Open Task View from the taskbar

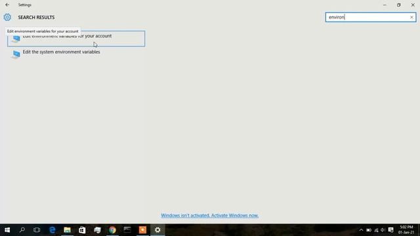[x=37, y=230]
